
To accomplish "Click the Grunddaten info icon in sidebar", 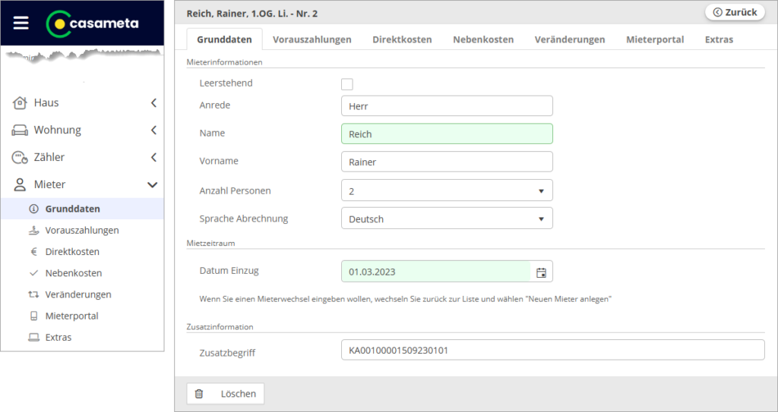I will 33,209.
